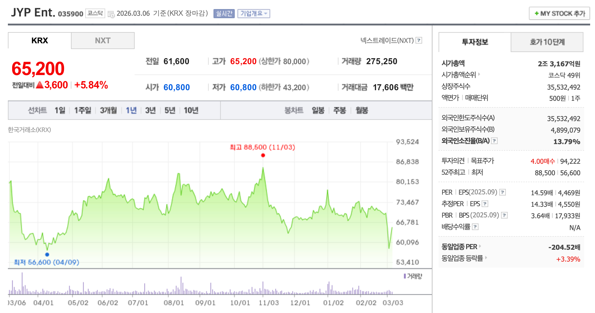The width and height of the screenshot is (595, 313).
Task: Click the 외국인보유주식수 value 4,899,079
Action: click(x=565, y=130)
